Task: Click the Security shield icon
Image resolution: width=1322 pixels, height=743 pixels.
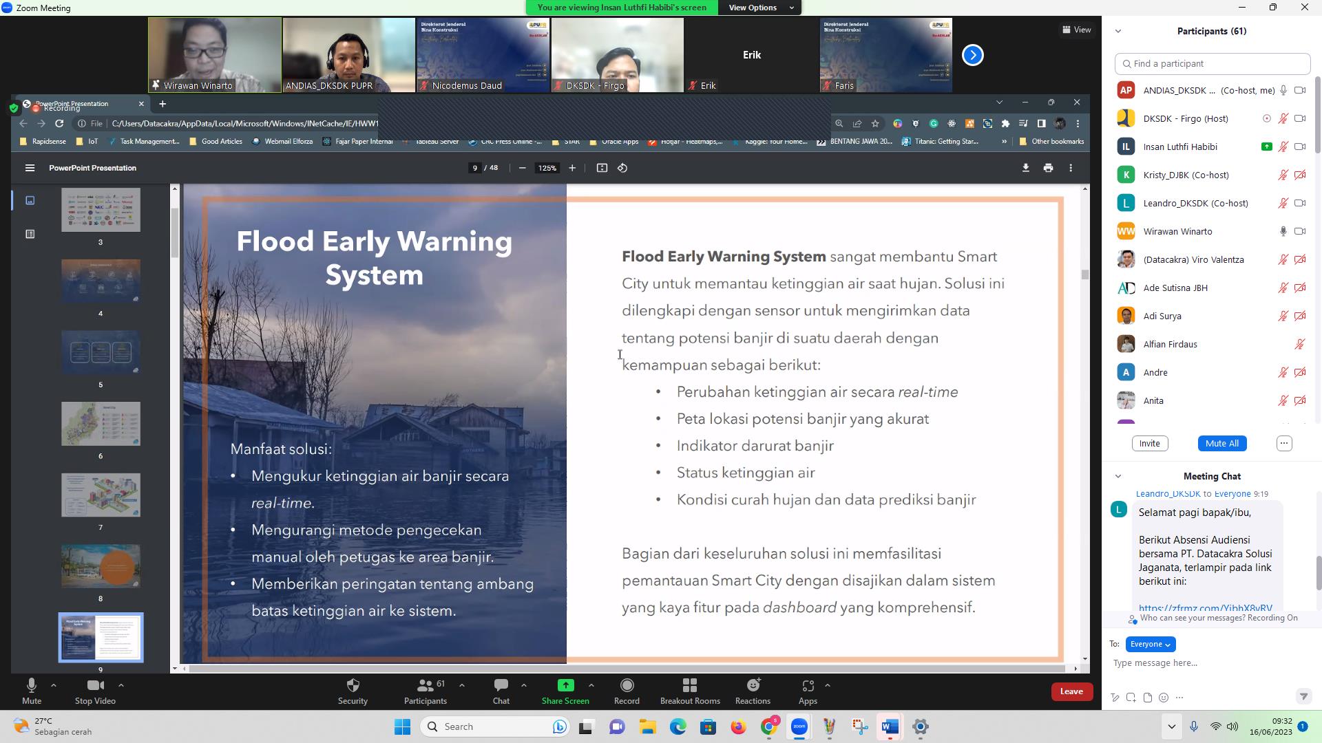Action: click(353, 685)
